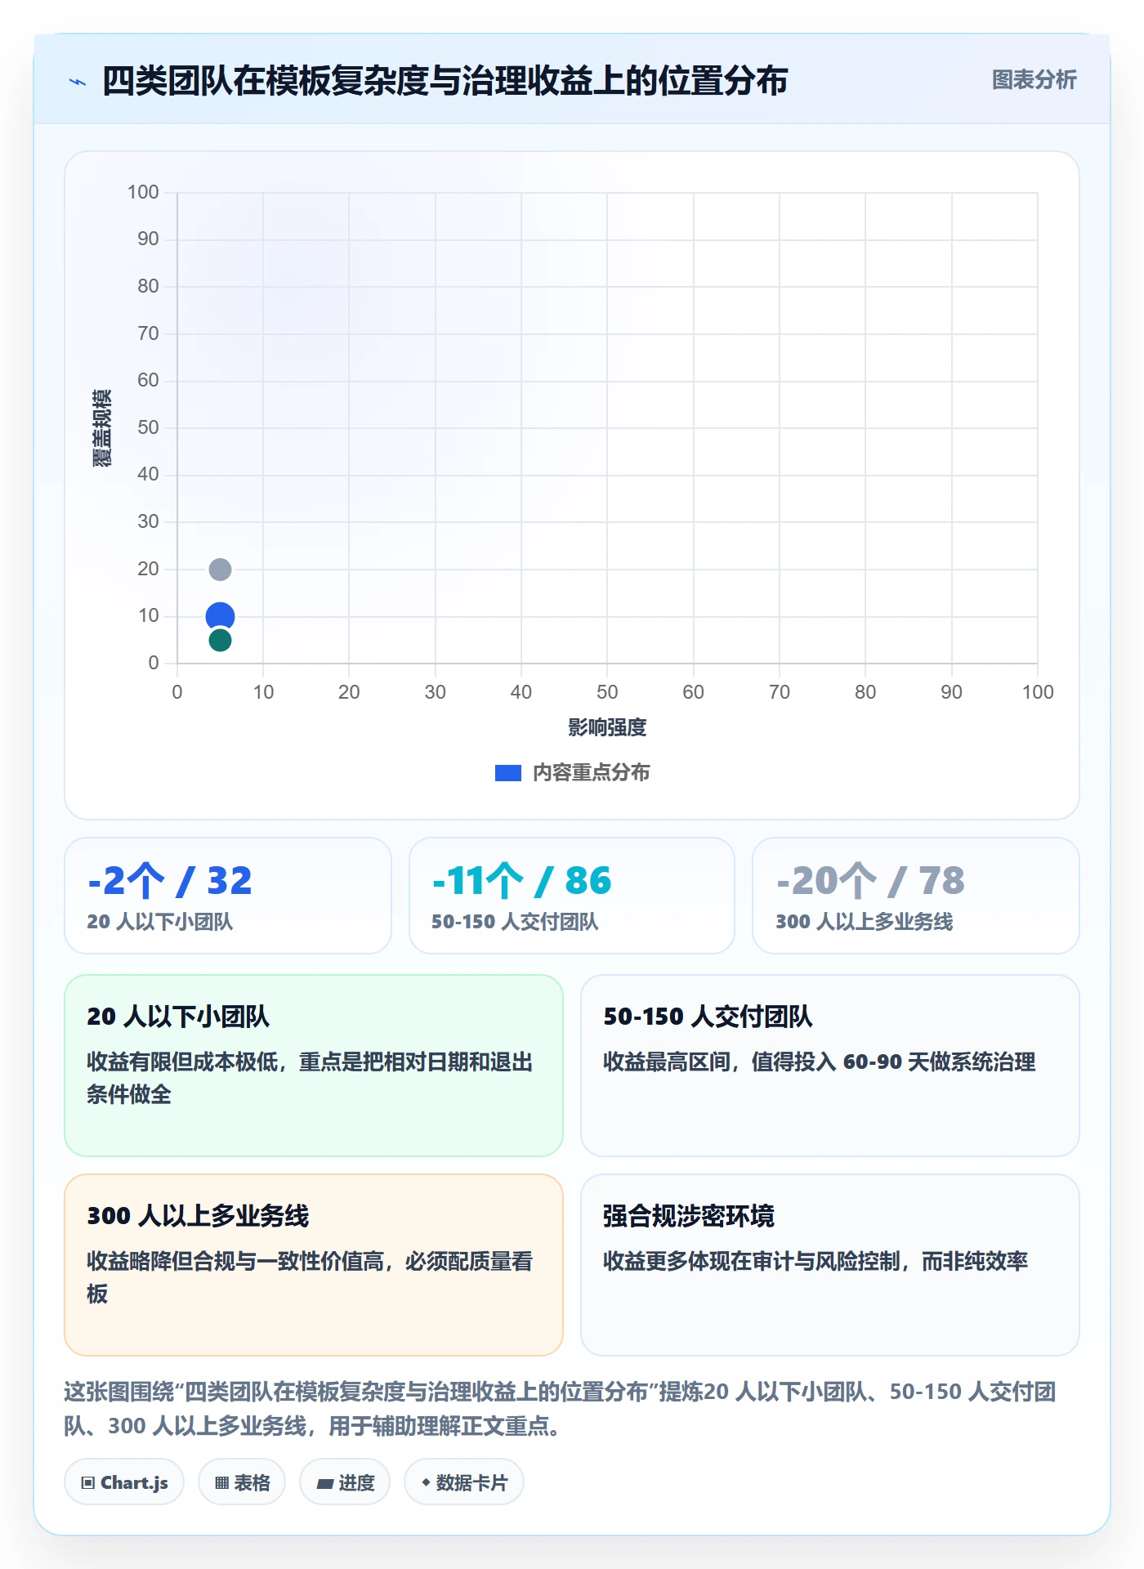
Task: Click the bar icon in the 进度 chip
Action: click(x=325, y=1484)
